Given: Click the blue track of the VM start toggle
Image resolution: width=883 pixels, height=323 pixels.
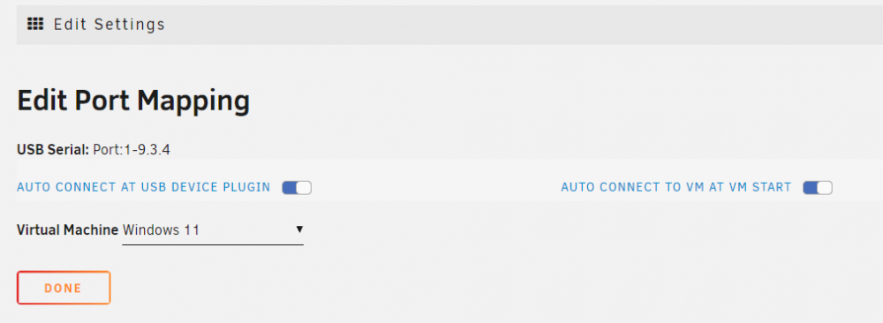Looking at the screenshot, I should (x=811, y=187).
